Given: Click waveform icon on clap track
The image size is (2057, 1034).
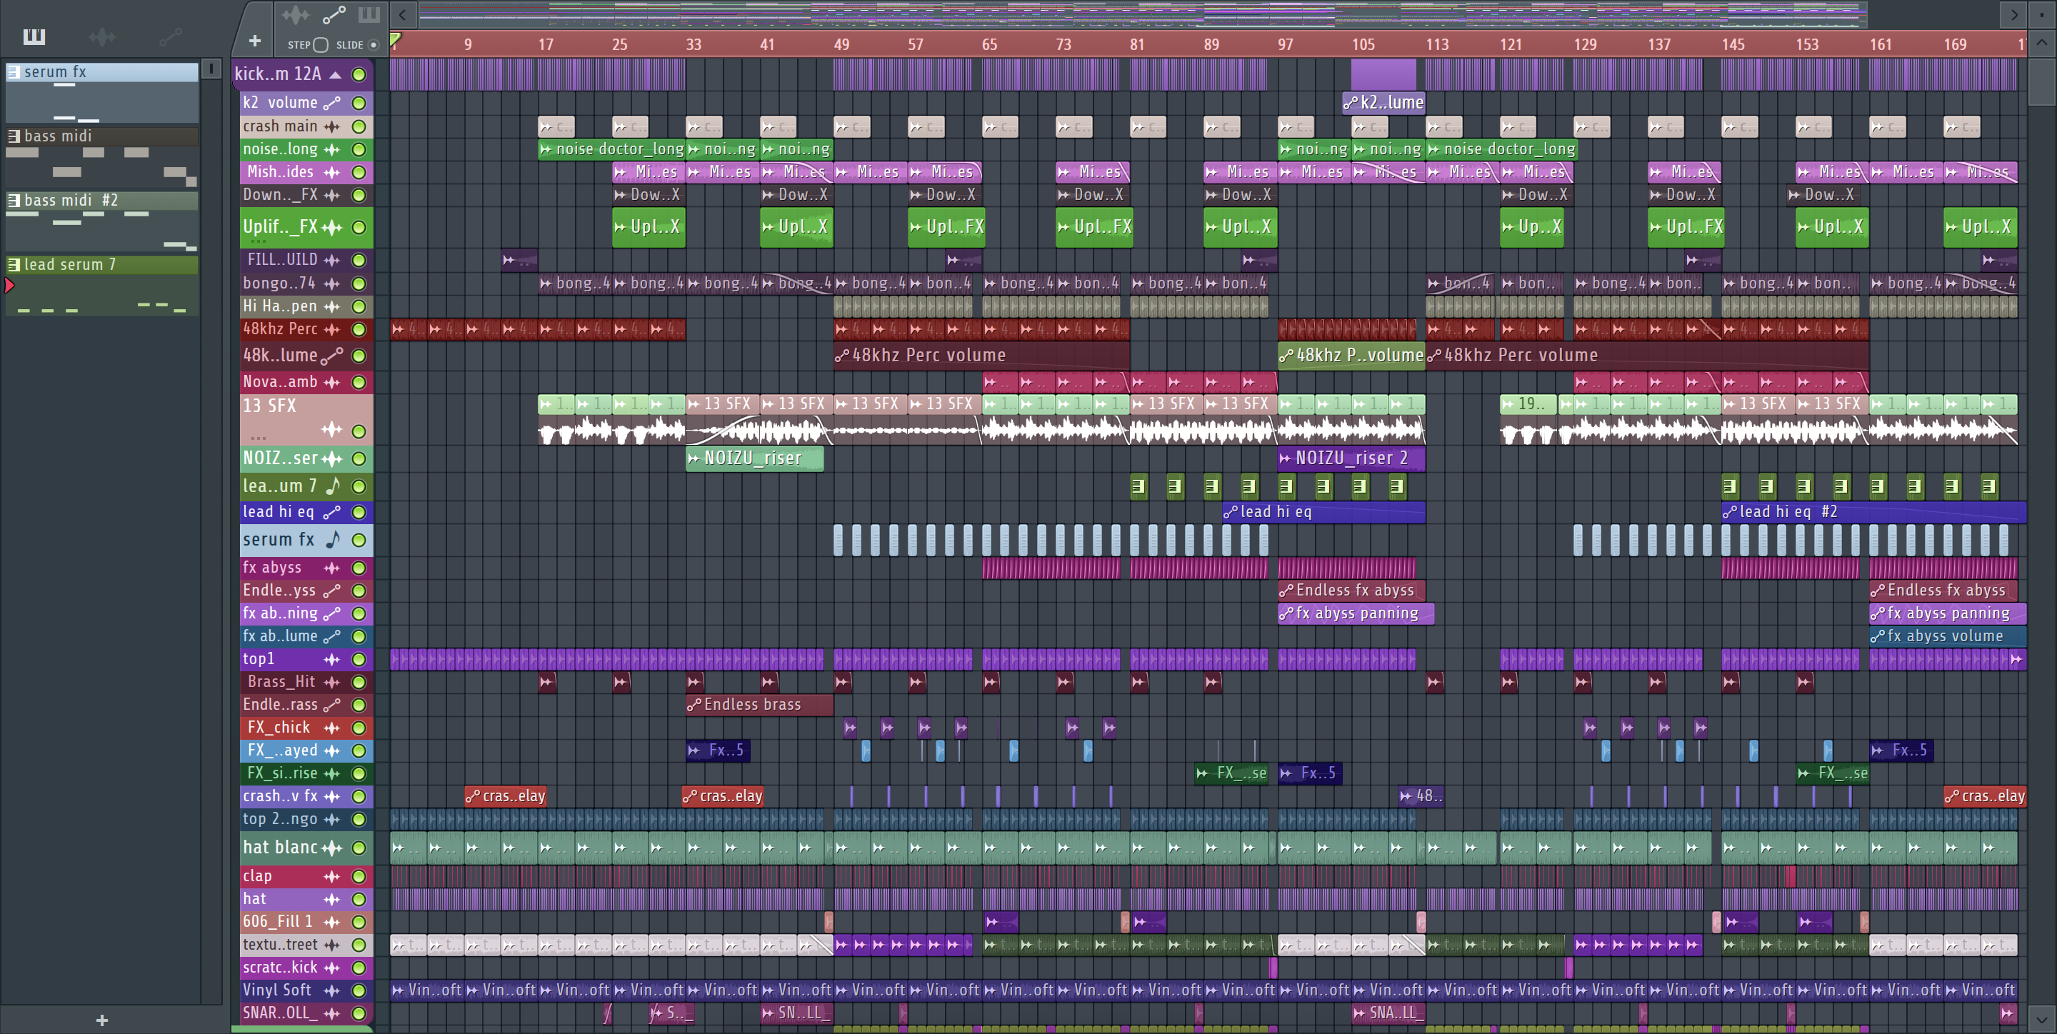Looking at the screenshot, I should click(332, 877).
